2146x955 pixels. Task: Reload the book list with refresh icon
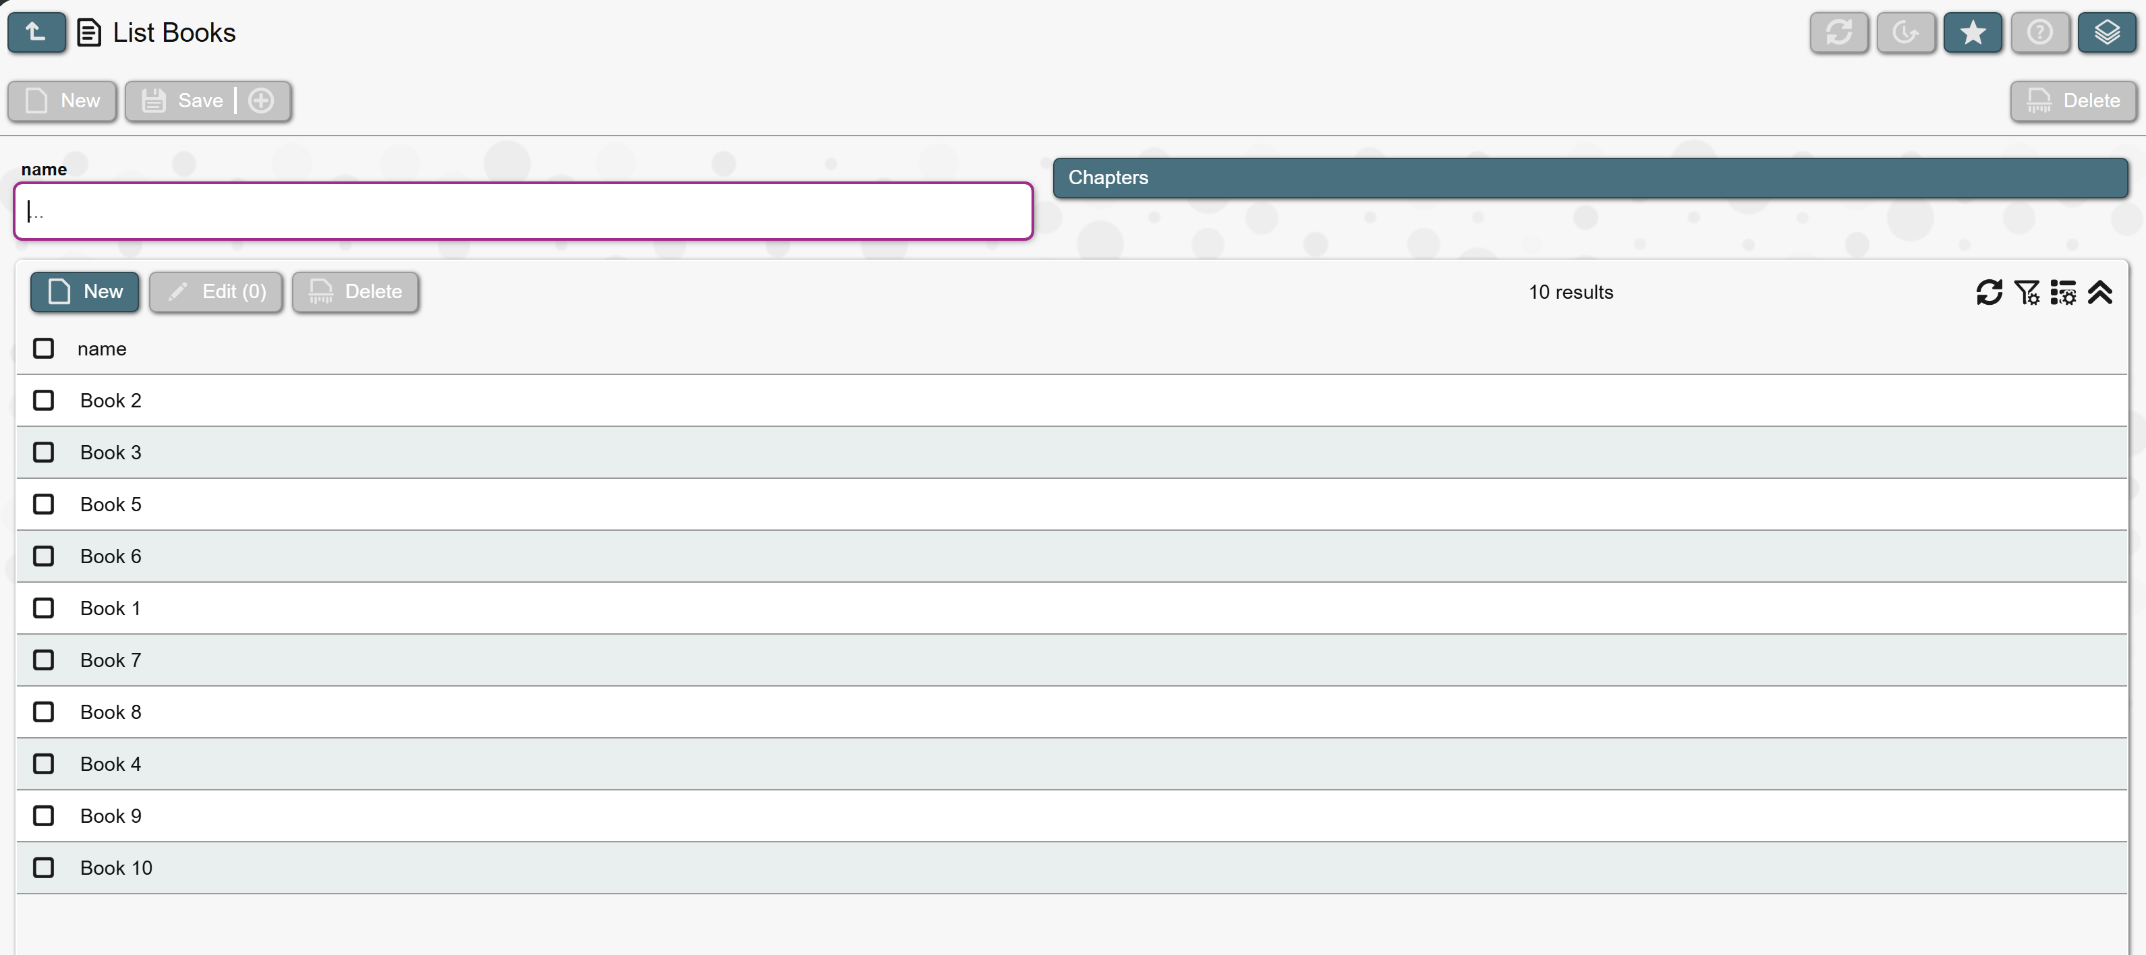(1989, 292)
